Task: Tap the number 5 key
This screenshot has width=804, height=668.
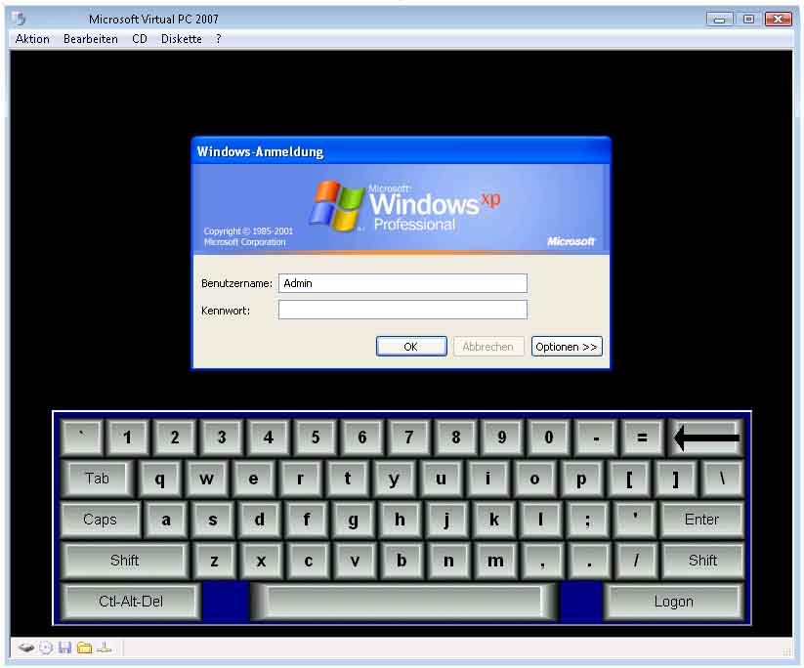Action: pyautogui.click(x=316, y=438)
